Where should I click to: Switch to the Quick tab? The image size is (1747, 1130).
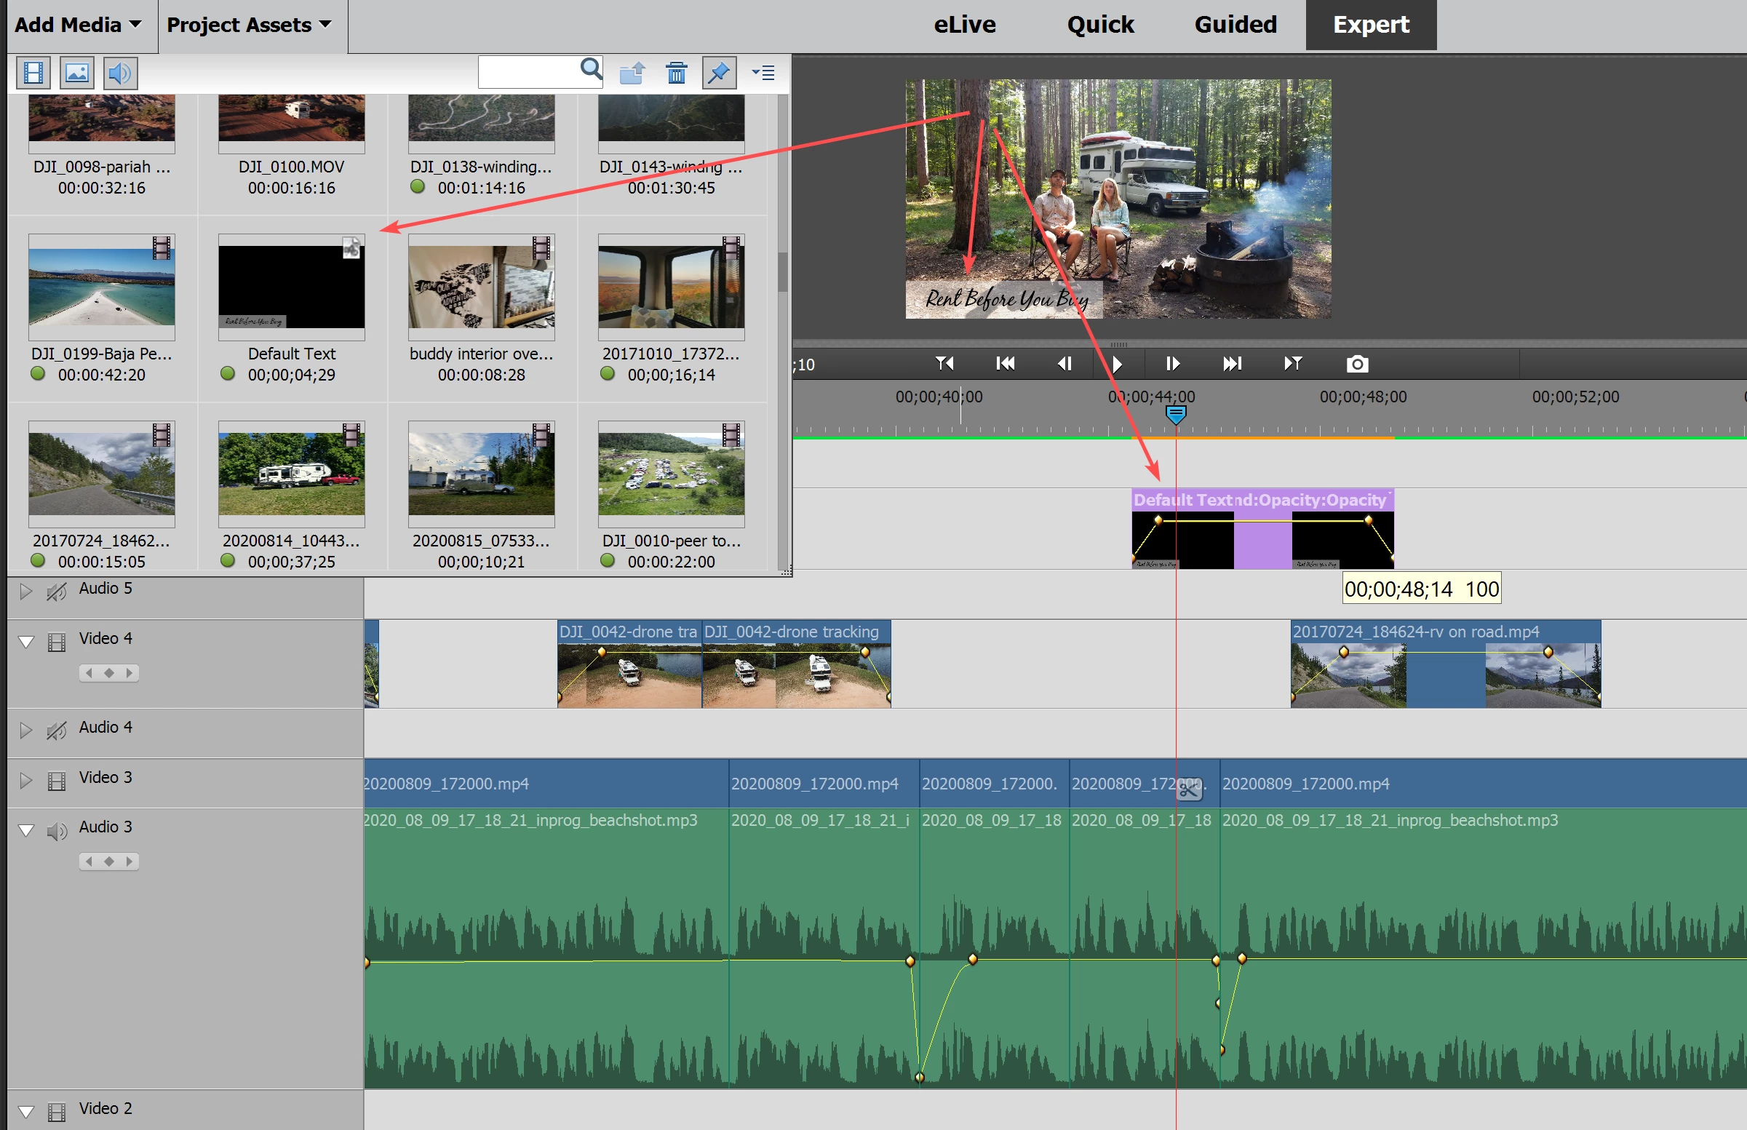click(1100, 25)
